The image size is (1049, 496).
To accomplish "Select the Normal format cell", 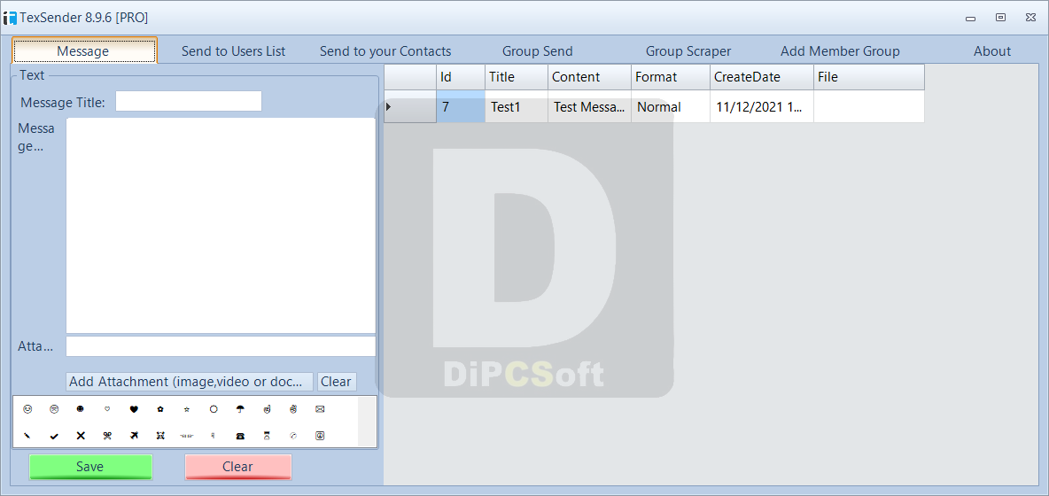I will click(x=671, y=106).
